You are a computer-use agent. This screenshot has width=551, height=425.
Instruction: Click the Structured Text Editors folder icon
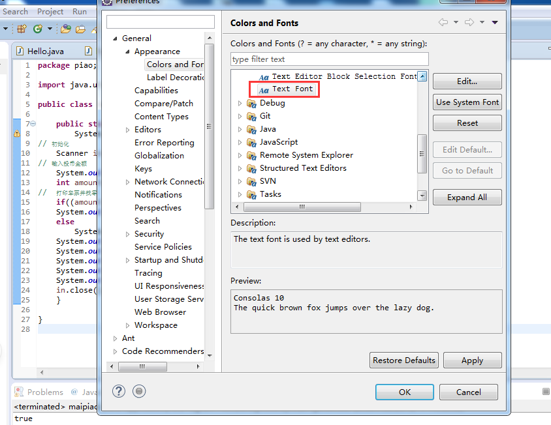click(x=251, y=168)
